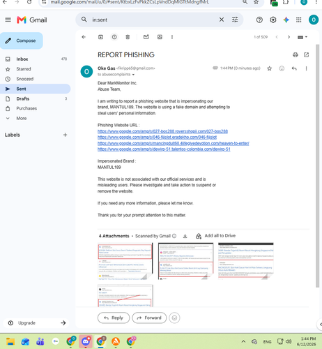The height and width of the screenshot is (349, 322).
Task: Open File Explorer from taskbar
Action: tap(10, 341)
